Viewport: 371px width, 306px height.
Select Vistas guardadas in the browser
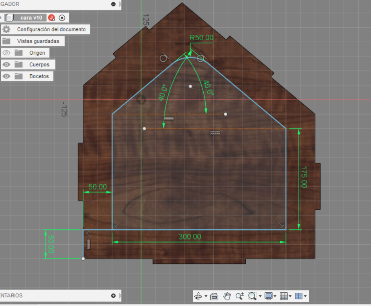click(38, 41)
